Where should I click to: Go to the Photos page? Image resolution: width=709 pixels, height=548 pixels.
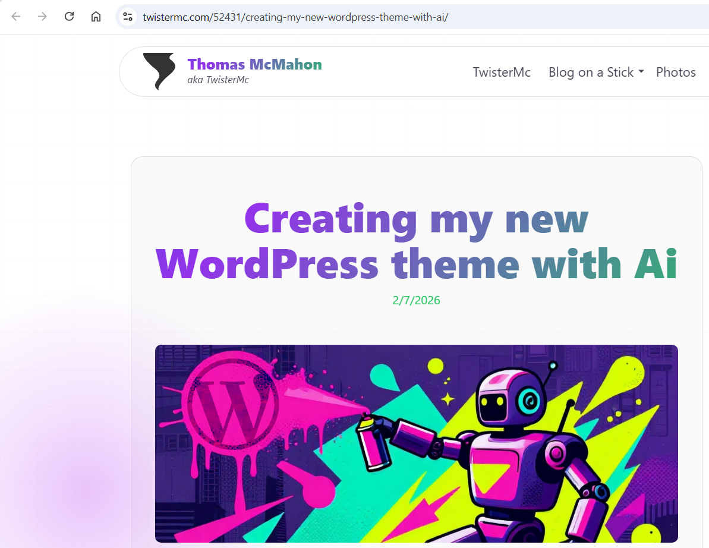click(676, 72)
